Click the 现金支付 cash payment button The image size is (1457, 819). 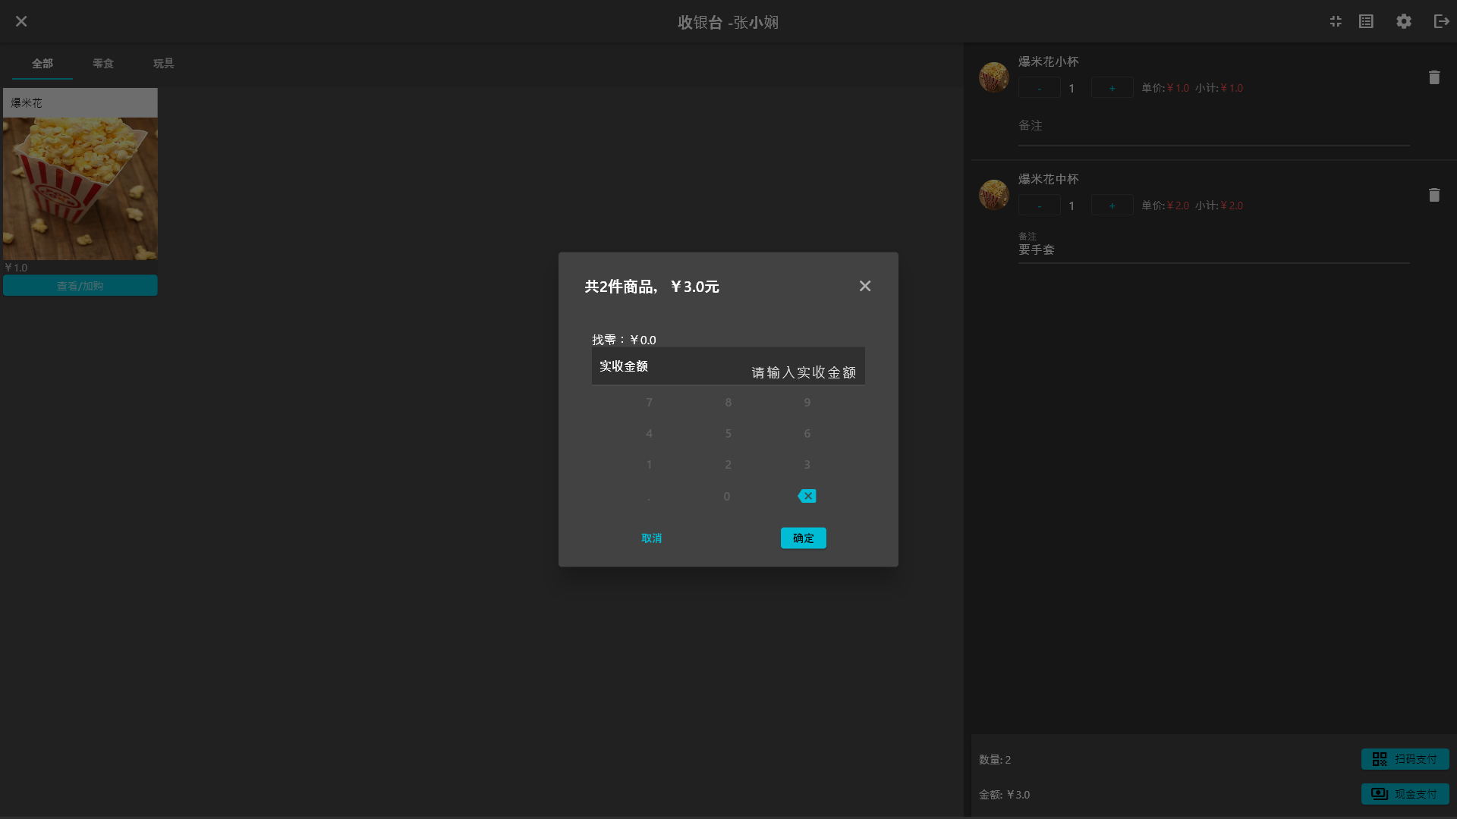(1405, 794)
